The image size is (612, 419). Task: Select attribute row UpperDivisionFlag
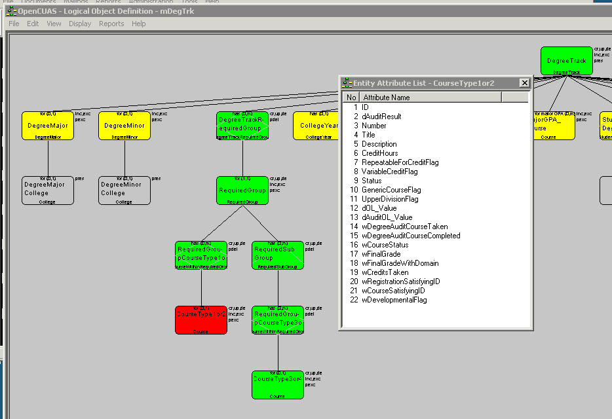[436, 199]
